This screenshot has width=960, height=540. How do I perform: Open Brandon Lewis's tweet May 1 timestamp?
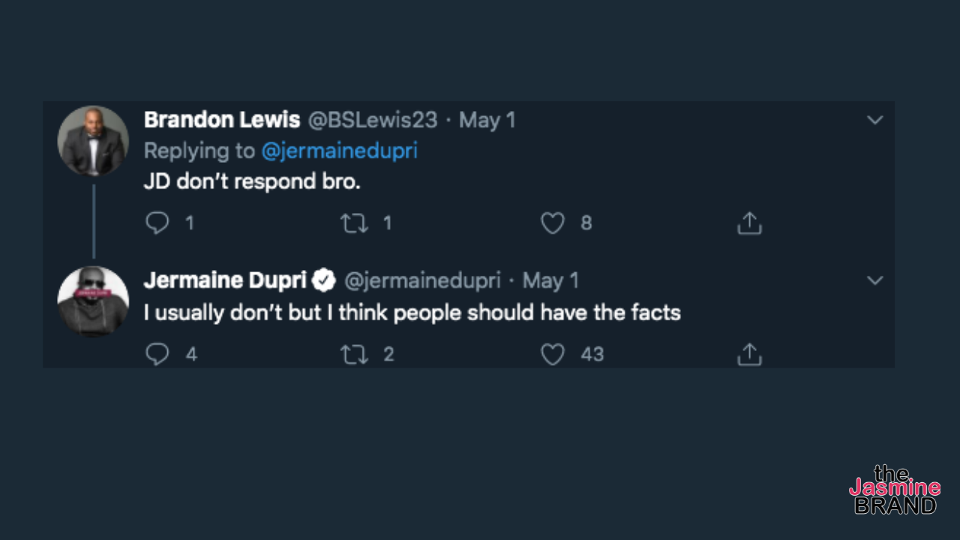pos(487,120)
